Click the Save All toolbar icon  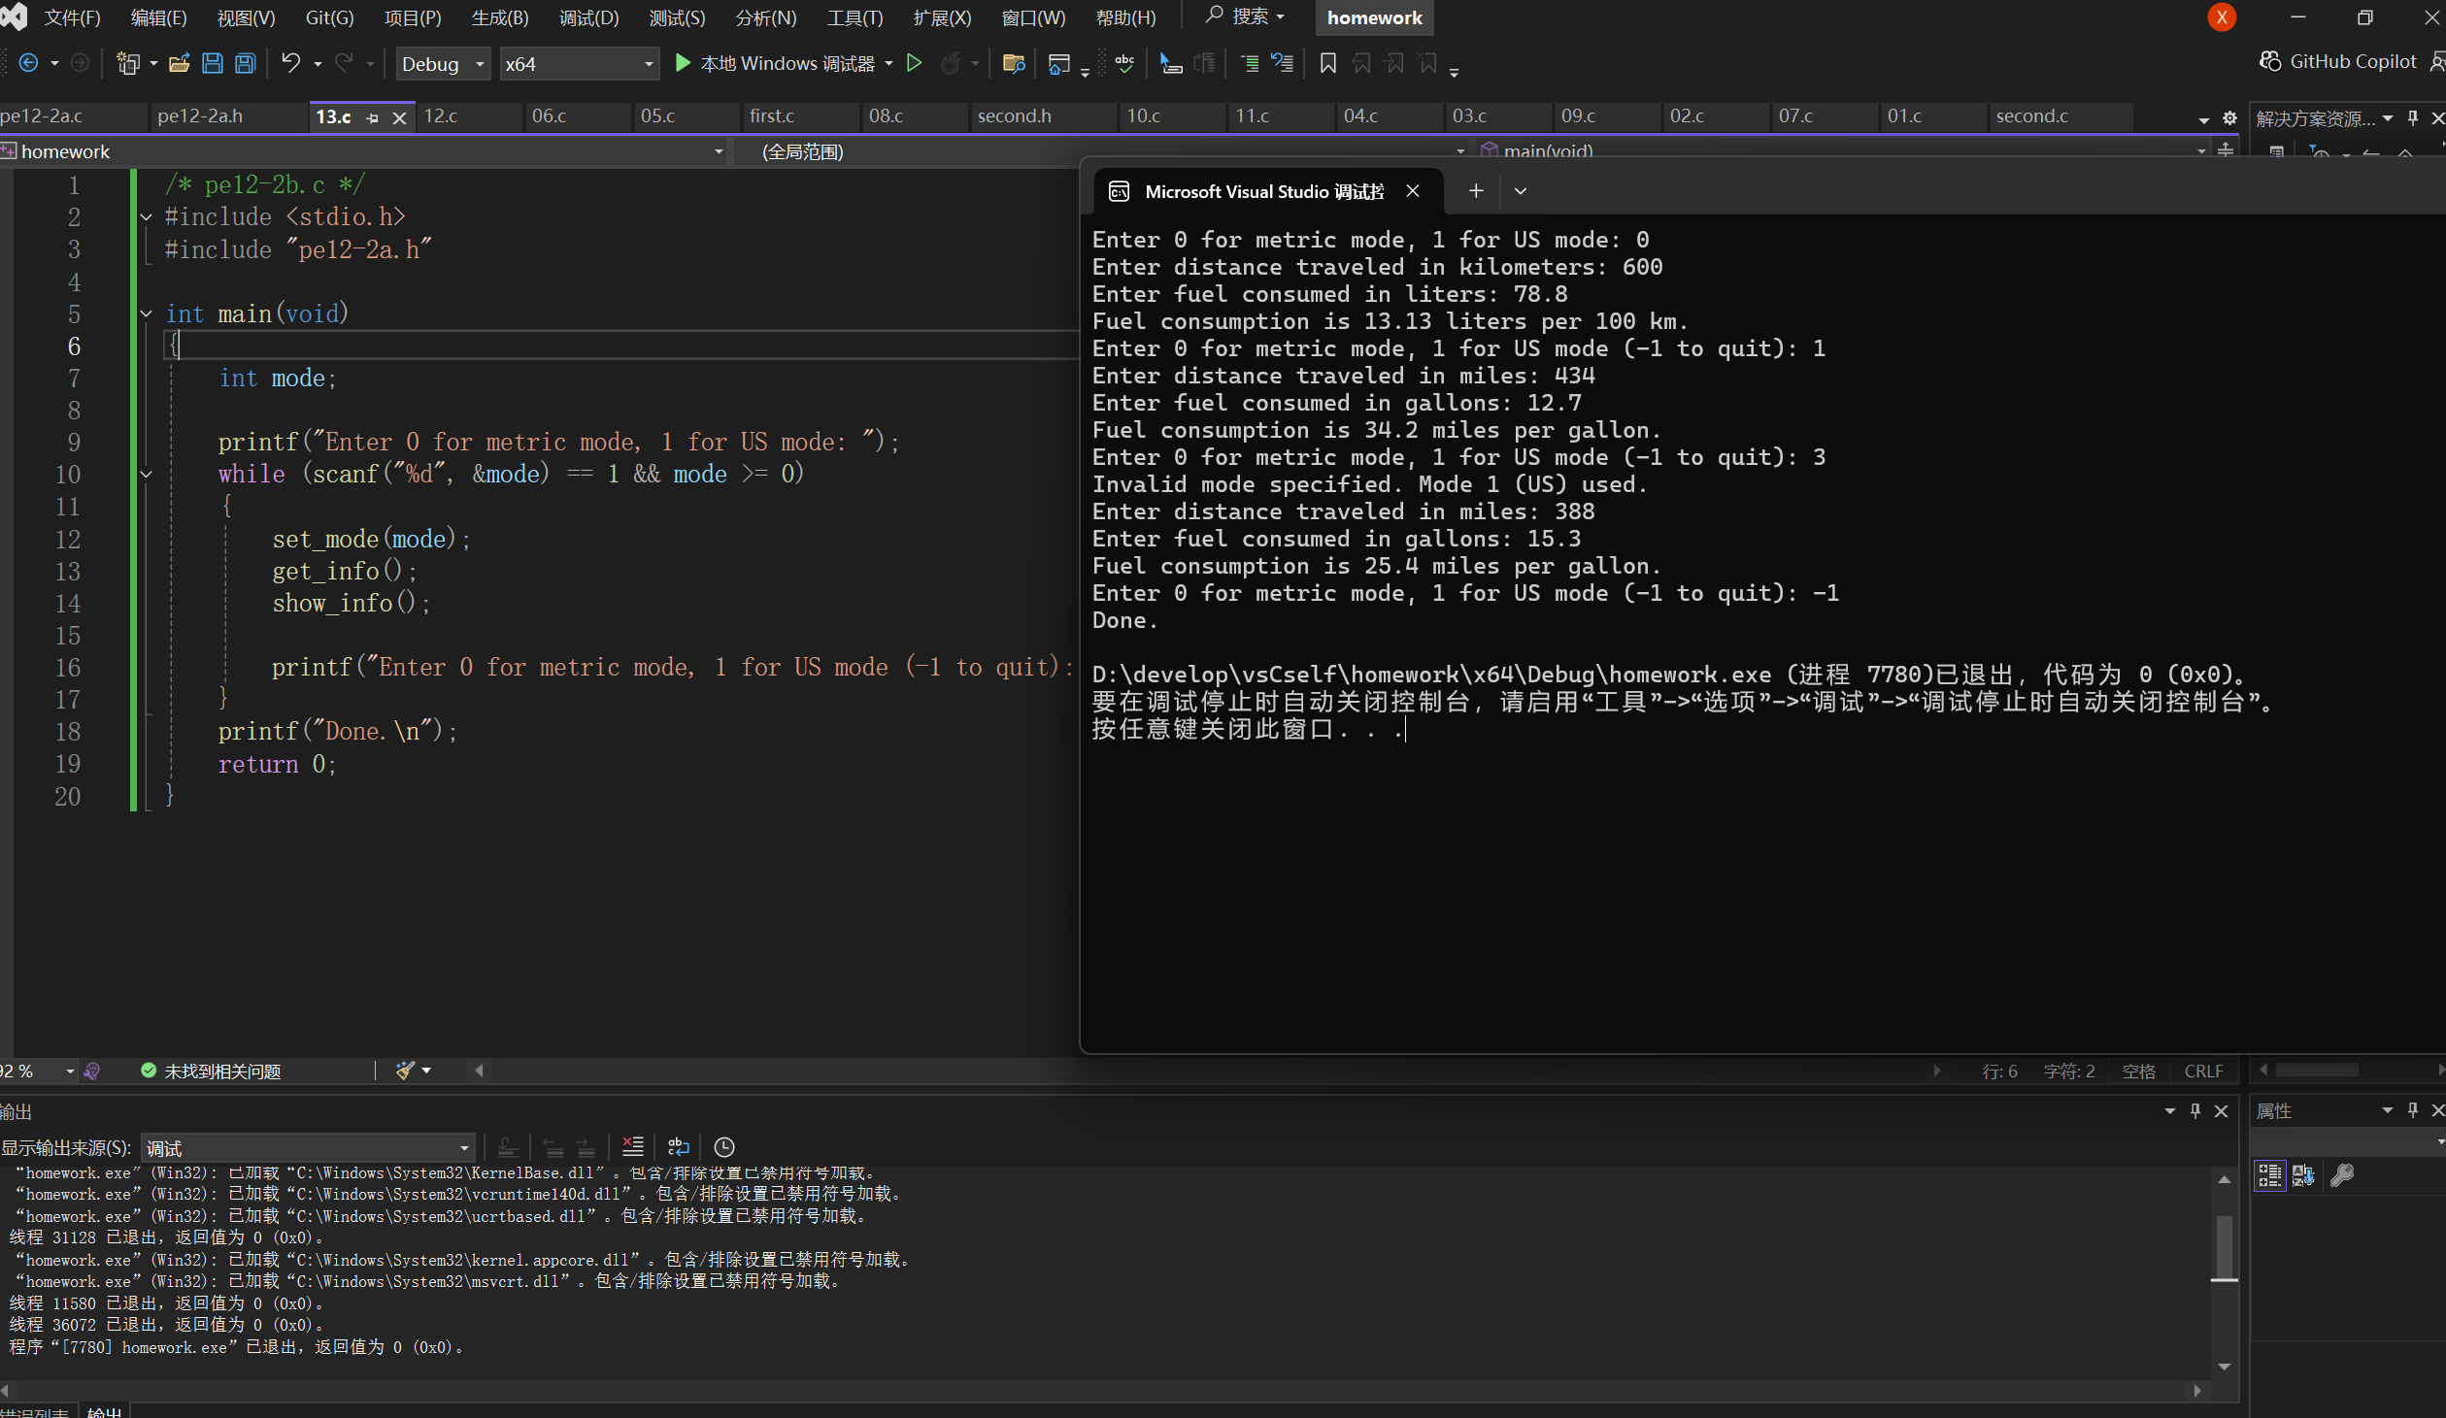(246, 64)
